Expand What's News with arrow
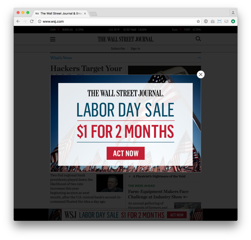The image size is (251, 240). (x=199, y=58)
